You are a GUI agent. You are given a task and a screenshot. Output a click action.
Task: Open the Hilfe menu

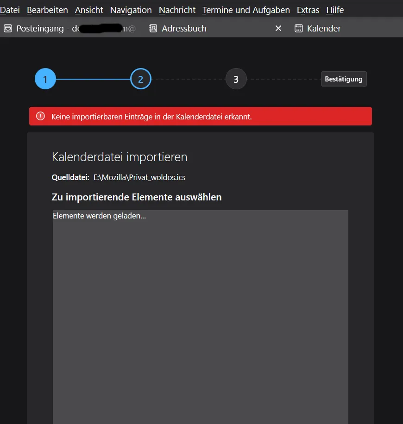(335, 10)
